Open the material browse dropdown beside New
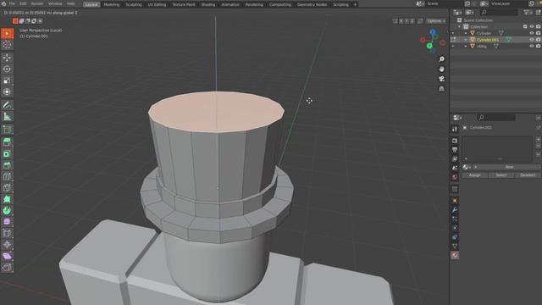The width and height of the screenshot is (542, 305). point(467,167)
